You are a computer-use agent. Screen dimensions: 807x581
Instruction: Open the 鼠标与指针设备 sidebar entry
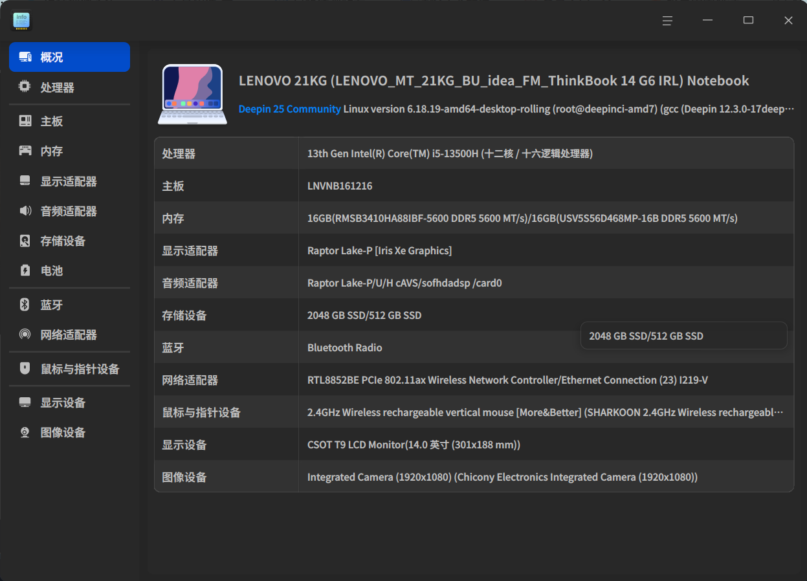(x=69, y=369)
